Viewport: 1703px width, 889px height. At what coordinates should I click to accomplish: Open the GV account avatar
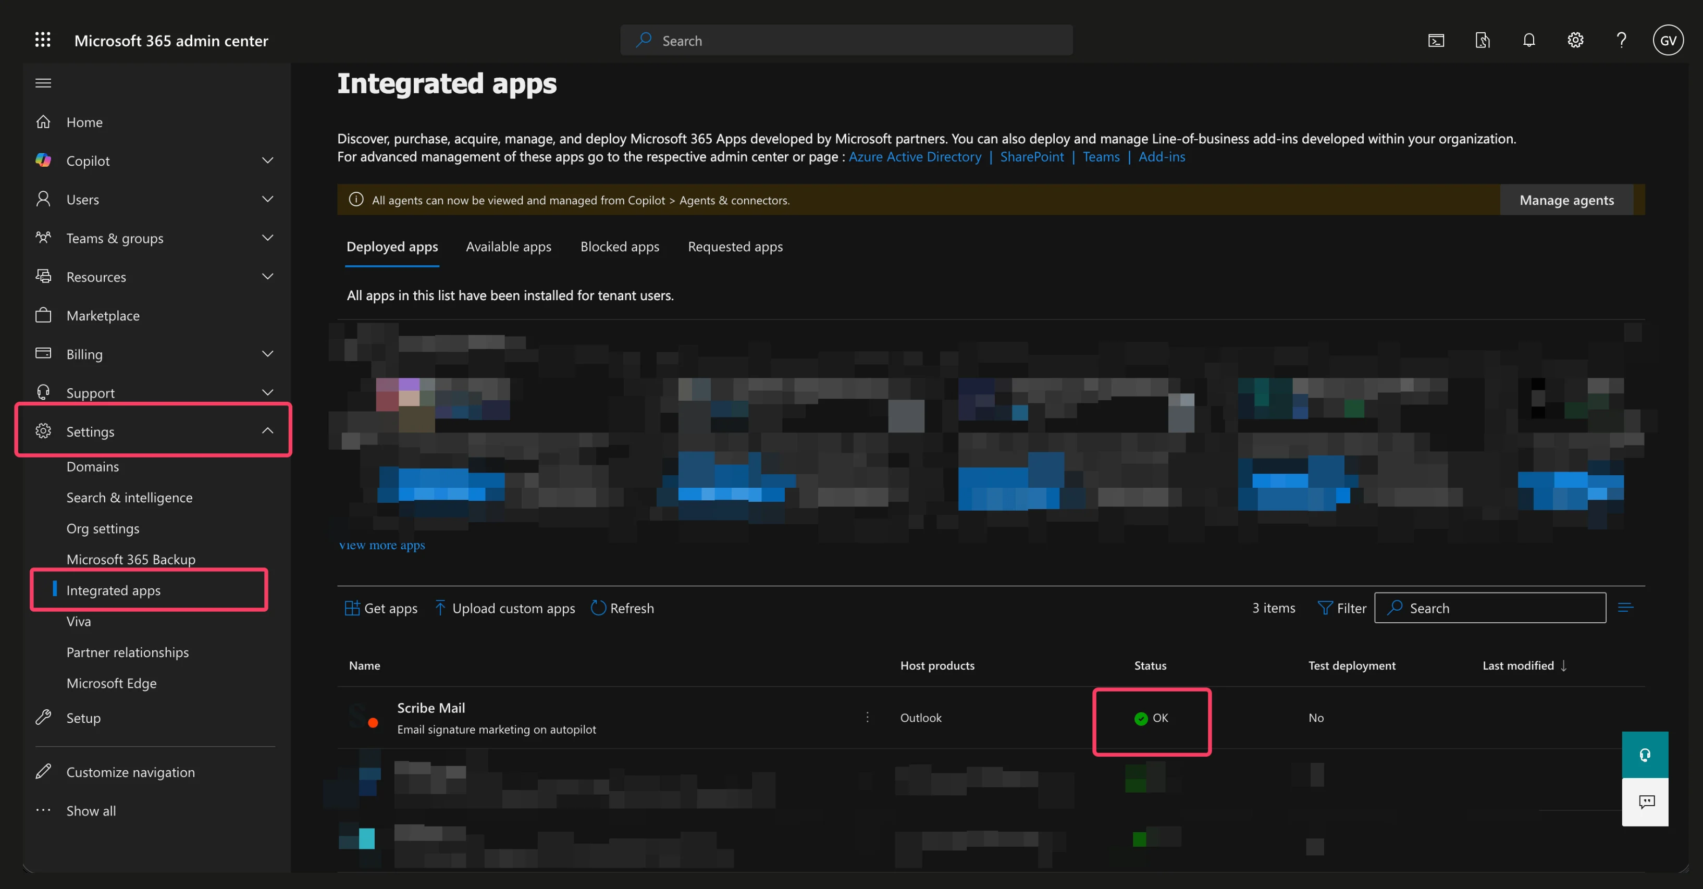(x=1668, y=40)
